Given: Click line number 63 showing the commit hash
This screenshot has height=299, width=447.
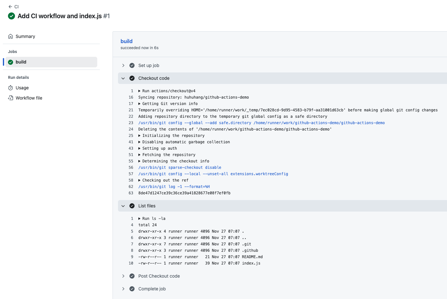Looking at the screenshot, I should pos(131,193).
